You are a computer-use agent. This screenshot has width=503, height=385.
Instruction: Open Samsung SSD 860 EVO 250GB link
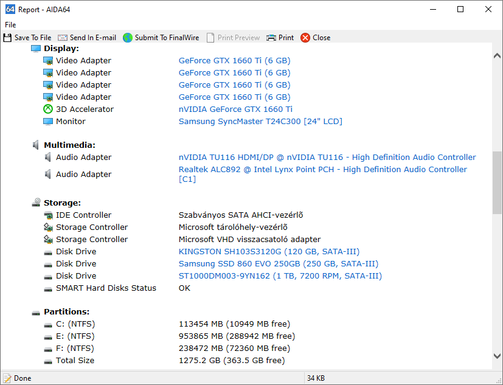[279, 264]
